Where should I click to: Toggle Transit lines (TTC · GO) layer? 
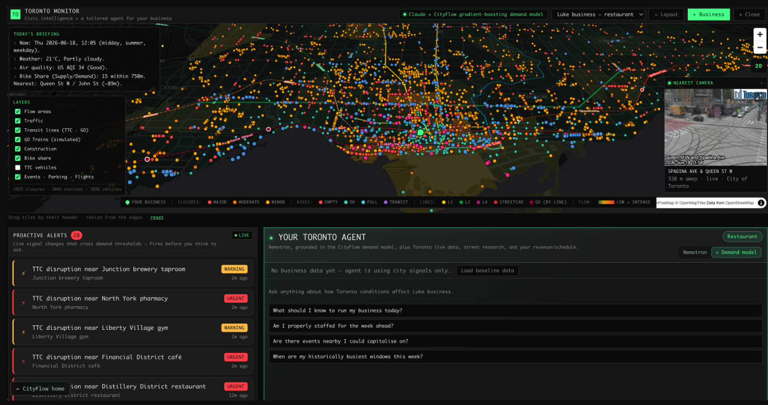18,130
